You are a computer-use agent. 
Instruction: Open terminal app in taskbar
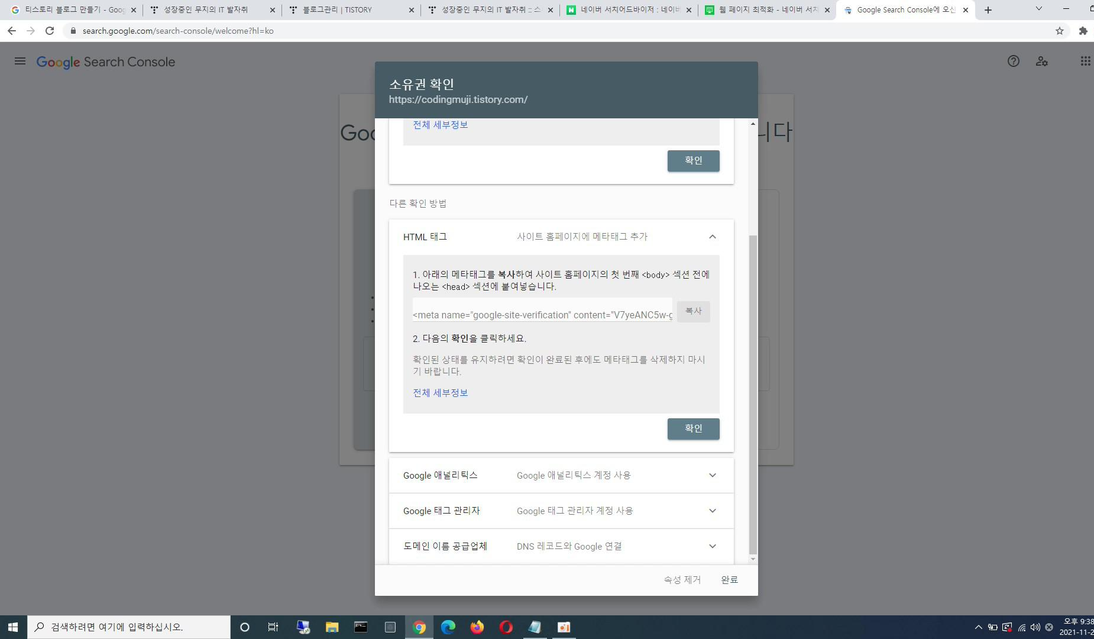pyautogui.click(x=361, y=627)
